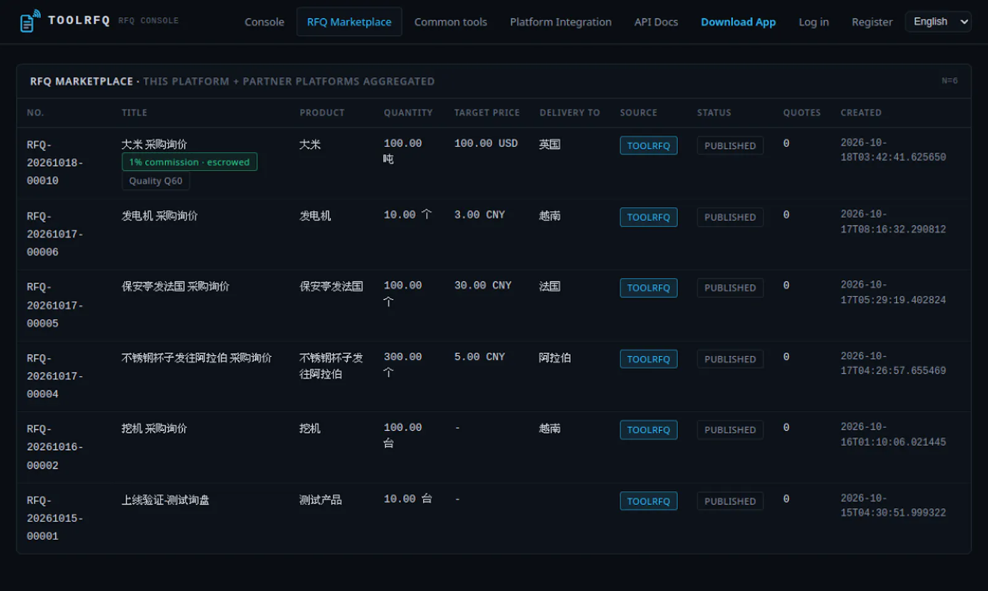Screen dimensions: 988x591
Task: Click PUBLISHED status in 保安亭发法国 row
Action: [730, 288]
